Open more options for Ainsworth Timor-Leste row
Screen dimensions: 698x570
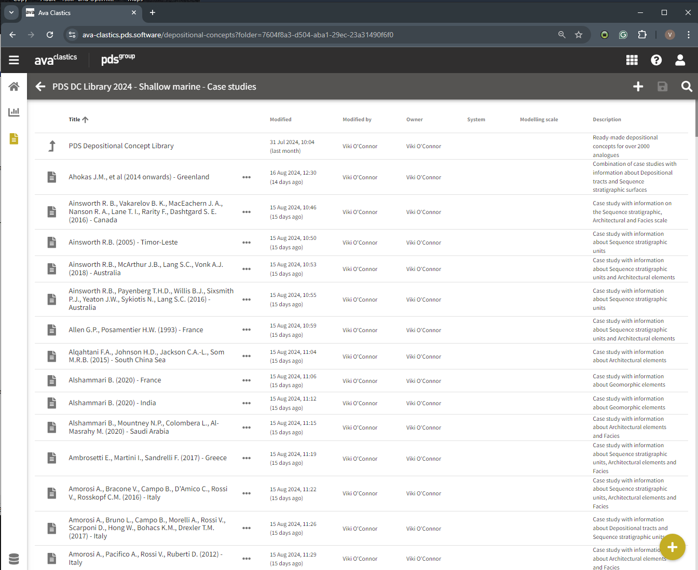click(x=247, y=243)
